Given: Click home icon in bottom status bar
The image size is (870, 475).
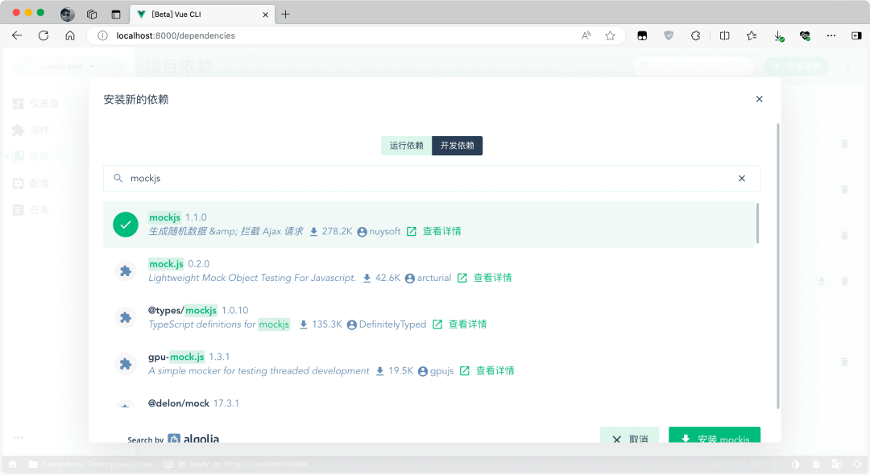Looking at the screenshot, I should [13, 464].
